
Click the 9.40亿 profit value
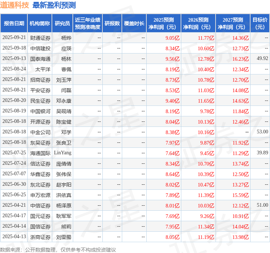[x=173, y=101]
